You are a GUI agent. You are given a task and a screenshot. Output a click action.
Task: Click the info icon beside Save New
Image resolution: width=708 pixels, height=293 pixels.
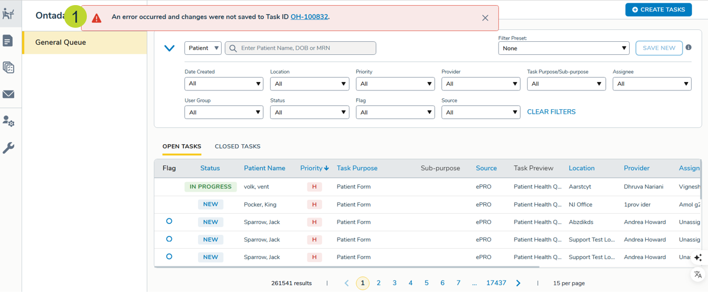[688, 48]
